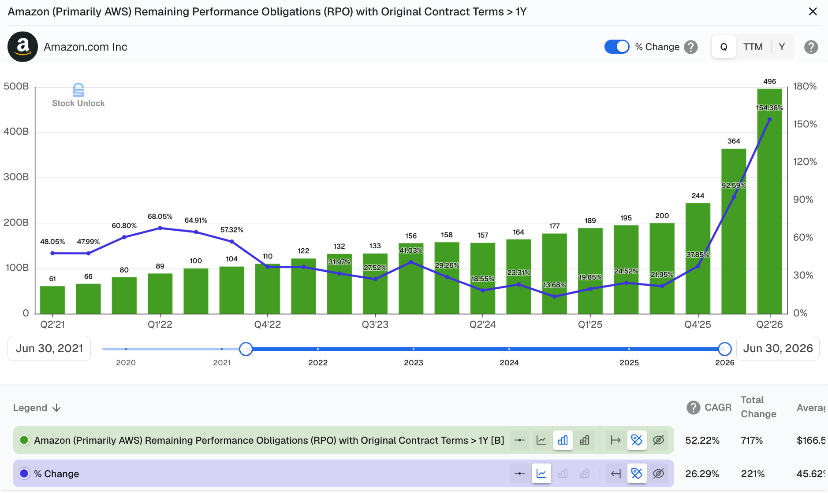The image size is (828, 493).
Task: Click the Q2'26 bar labeled 496
Action: tap(770, 201)
